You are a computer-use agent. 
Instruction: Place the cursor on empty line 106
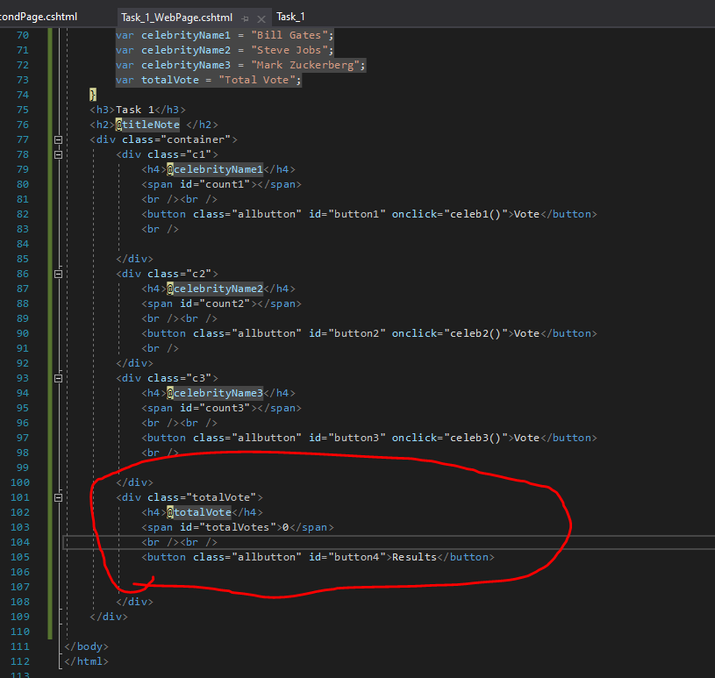tap(263, 572)
